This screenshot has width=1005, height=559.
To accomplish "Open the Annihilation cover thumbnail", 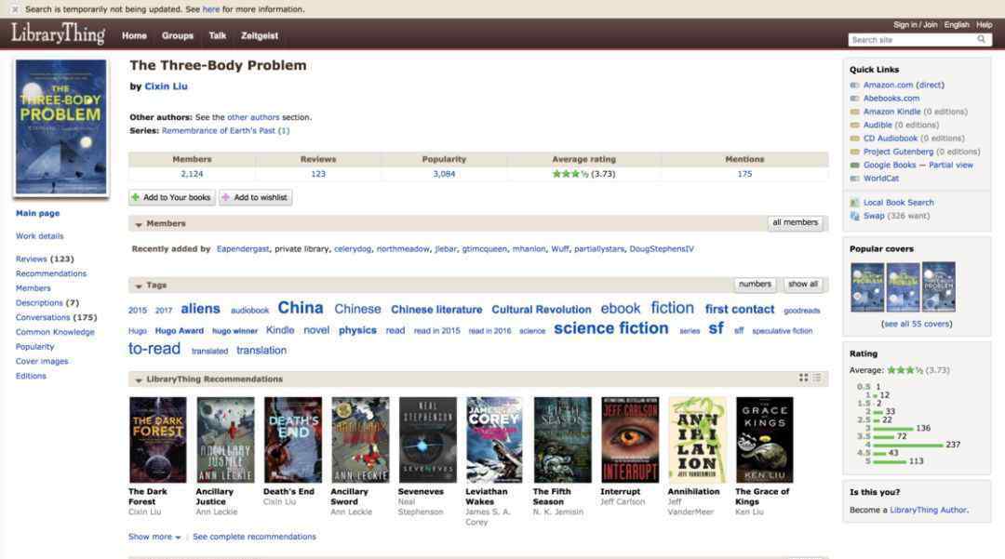I will tap(697, 440).
